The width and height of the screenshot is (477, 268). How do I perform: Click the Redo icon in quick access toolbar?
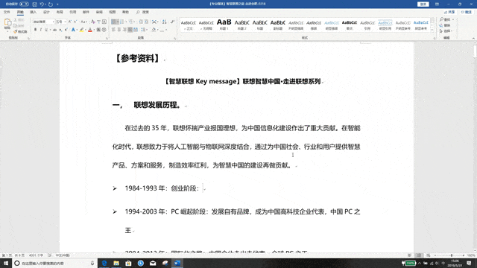coord(51,4)
